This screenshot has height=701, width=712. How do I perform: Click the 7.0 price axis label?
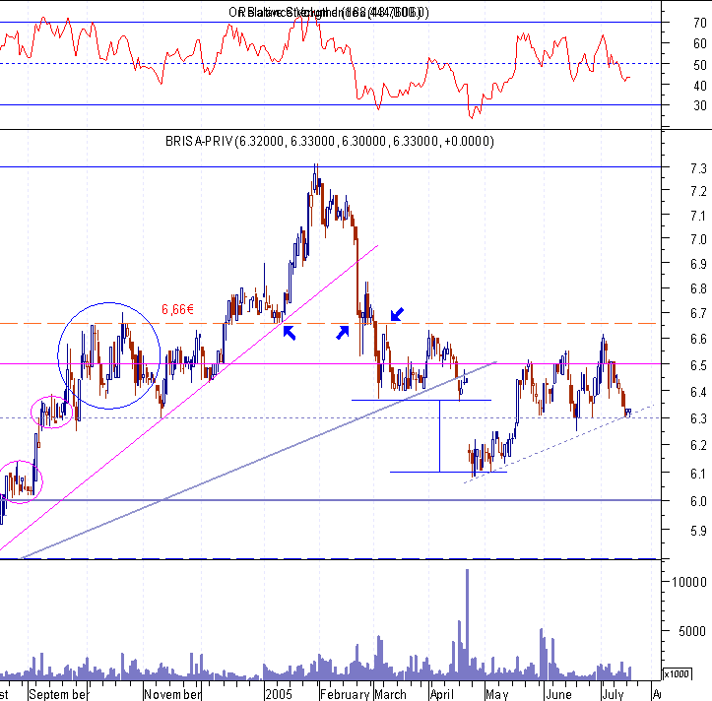click(699, 239)
